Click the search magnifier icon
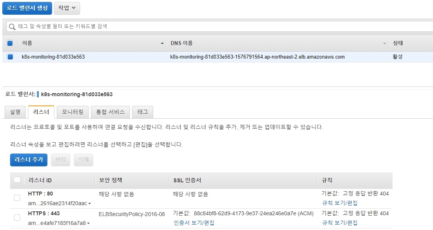 12,27
